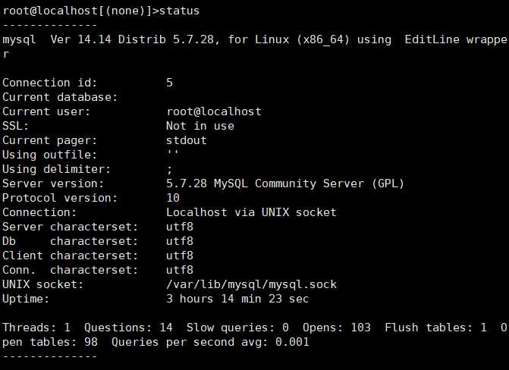Click the 'Threads: 1' statistic
The image size is (509, 370).
pyautogui.click(x=36, y=328)
